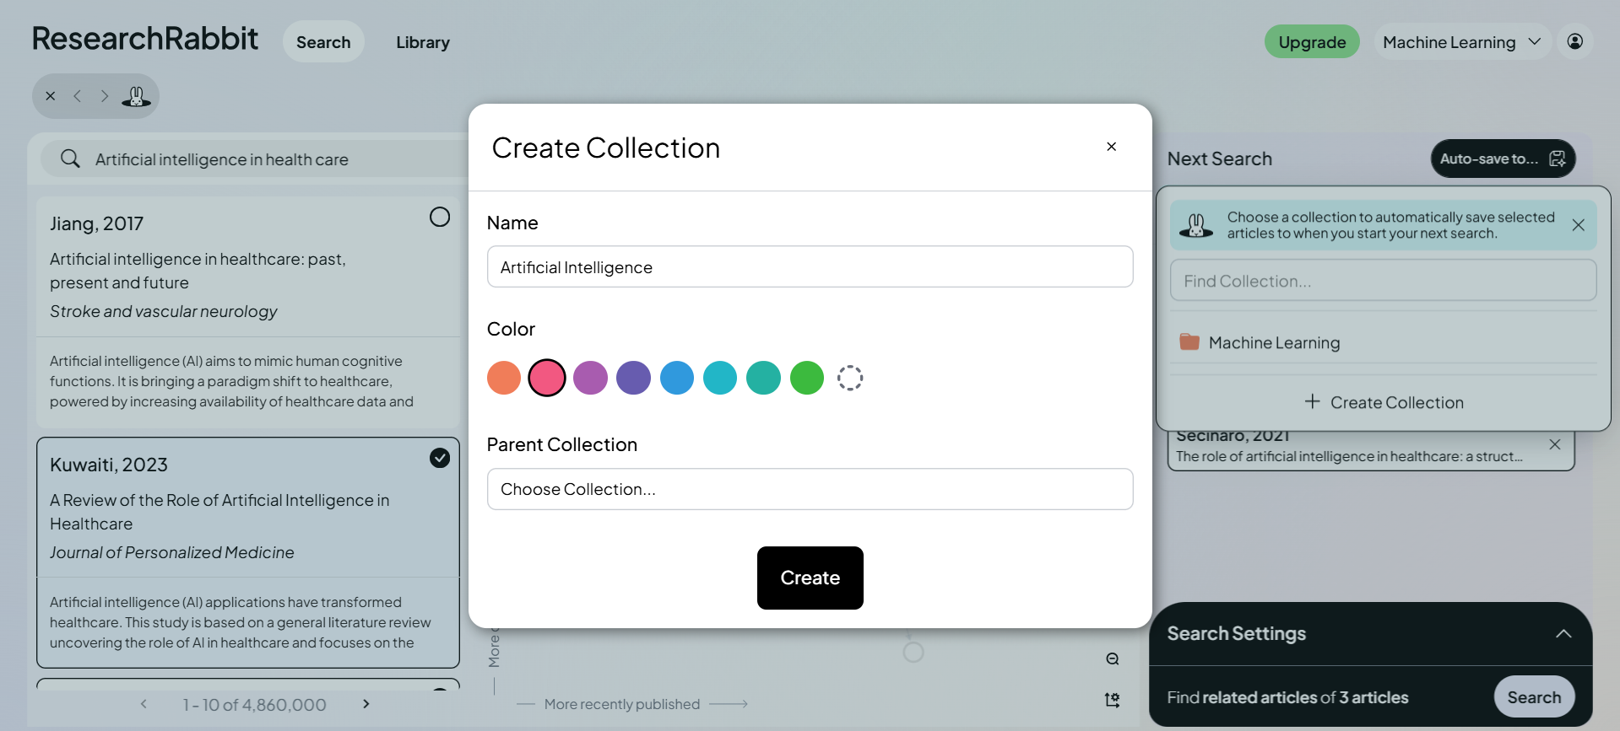Screen dimensions: 1620x731
Task: Click the ResearchRabbit logo
Action: pos(145,38)
